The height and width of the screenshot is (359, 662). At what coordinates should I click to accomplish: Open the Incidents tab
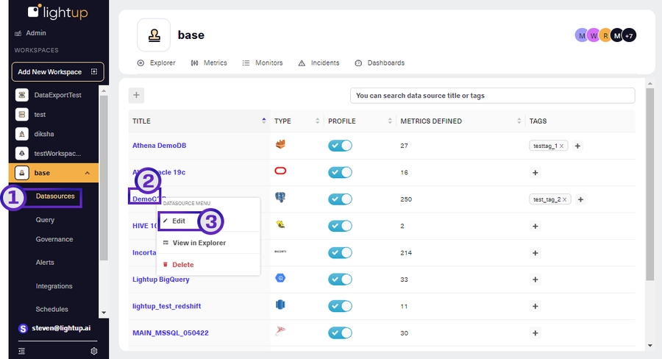coord(321,63)
